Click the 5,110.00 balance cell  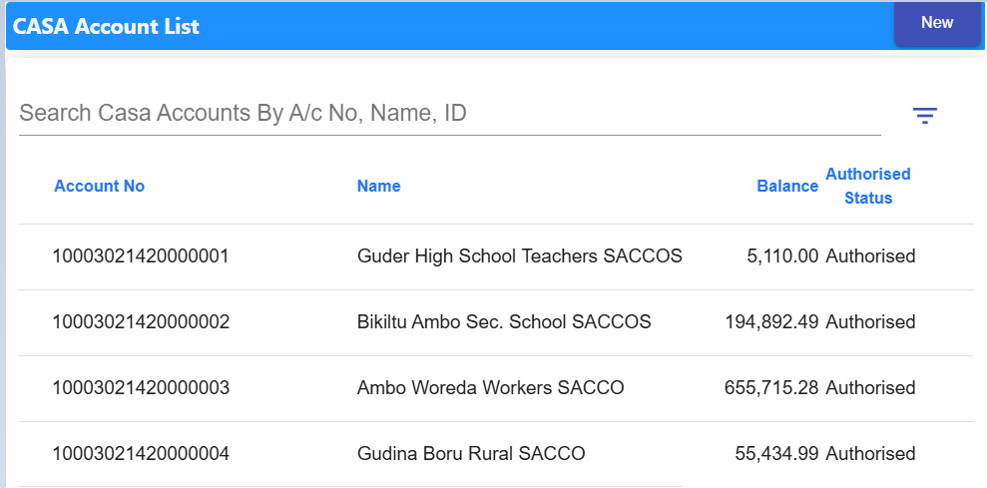[x=782, y=256]
